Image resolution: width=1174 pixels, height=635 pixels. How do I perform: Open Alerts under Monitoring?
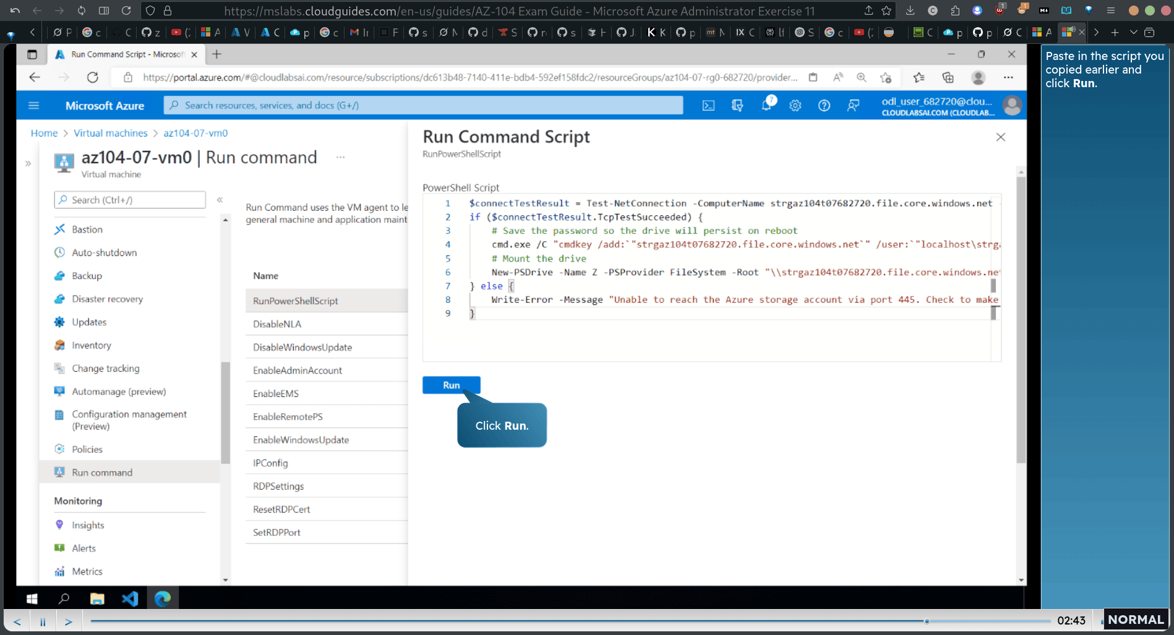point(84,548)
